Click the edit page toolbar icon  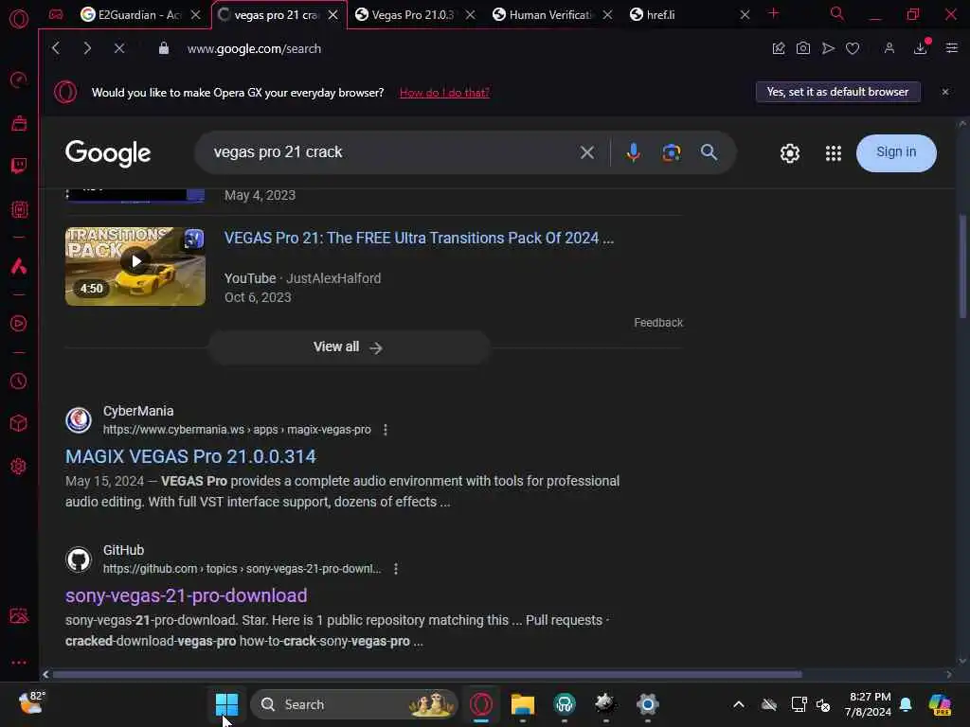point(779,48)
